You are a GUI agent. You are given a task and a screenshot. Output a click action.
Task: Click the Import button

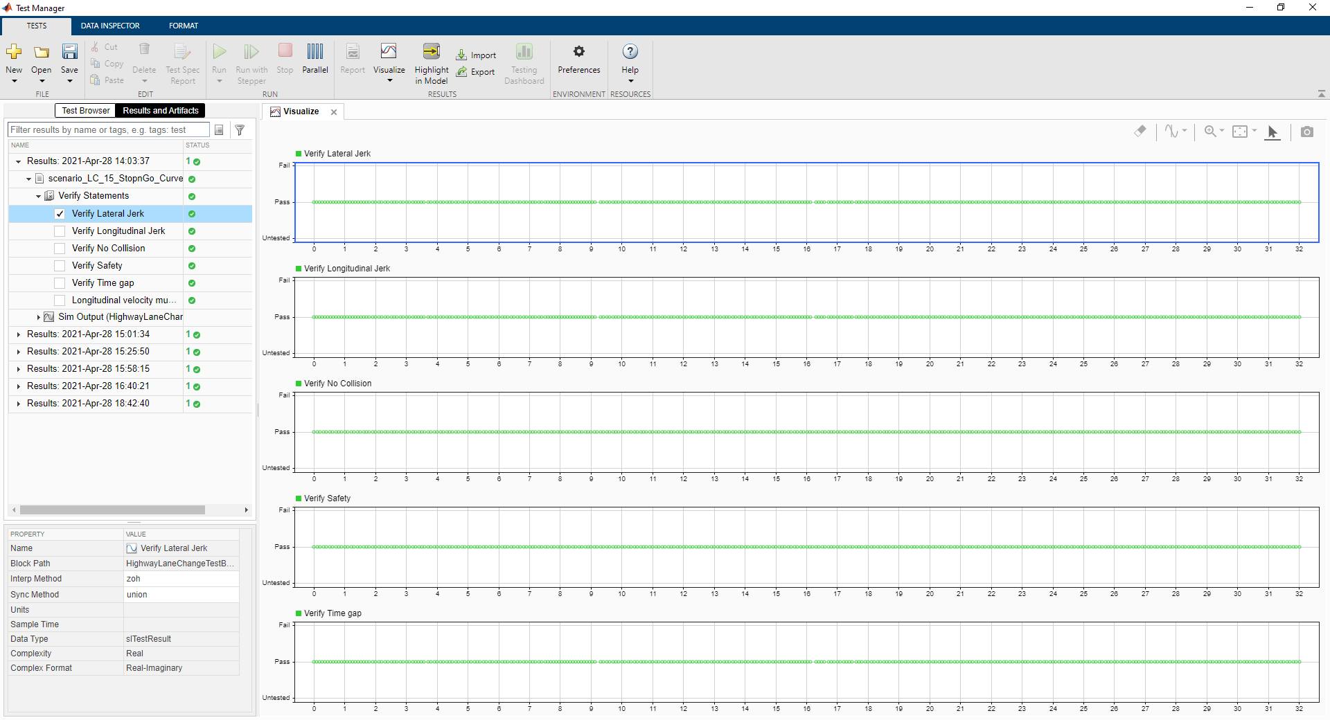[477, 55]
